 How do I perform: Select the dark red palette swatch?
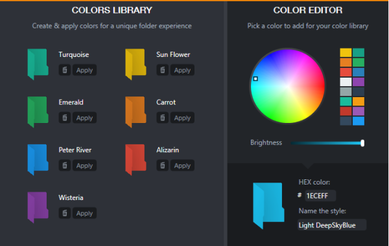(346, 111)
